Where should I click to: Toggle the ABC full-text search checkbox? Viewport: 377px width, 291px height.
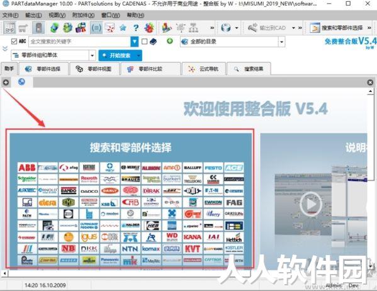[14, 42]
